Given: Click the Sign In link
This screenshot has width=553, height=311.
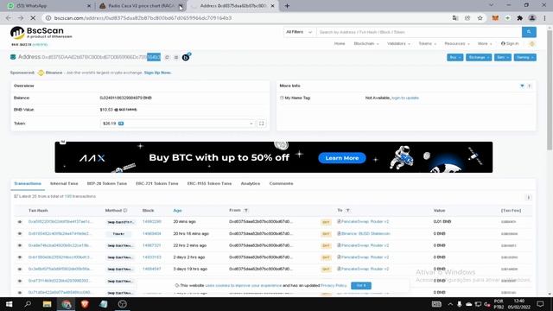Looking at the screenshot, I should 510,44.
